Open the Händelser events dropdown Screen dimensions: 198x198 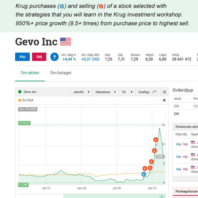tap(106, 92)
